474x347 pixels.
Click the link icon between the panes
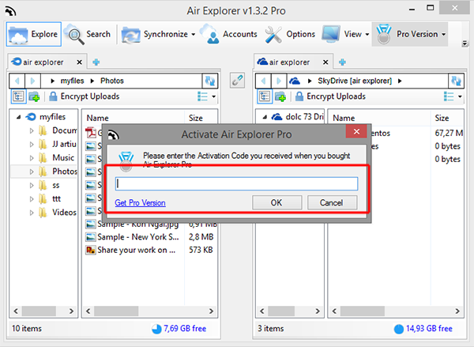(x=235, y=81)
